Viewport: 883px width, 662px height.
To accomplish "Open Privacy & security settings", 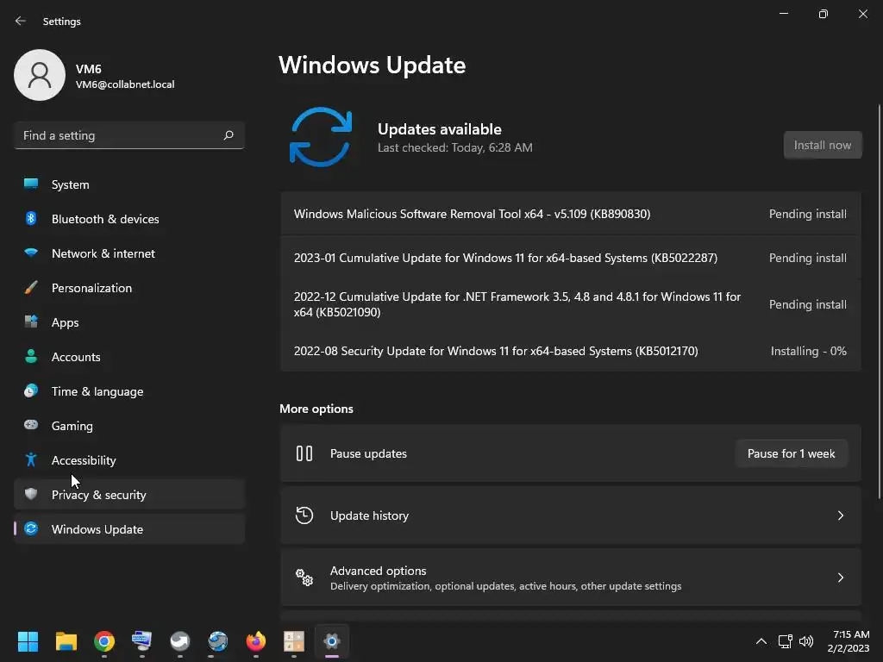I will [129, 494].
